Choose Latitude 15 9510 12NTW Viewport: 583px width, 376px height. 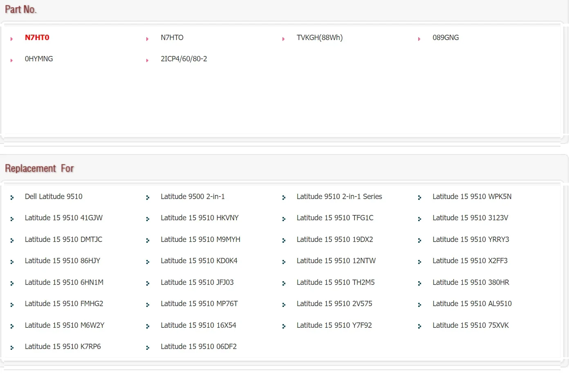pyautogui.click(x=336, y=261)
